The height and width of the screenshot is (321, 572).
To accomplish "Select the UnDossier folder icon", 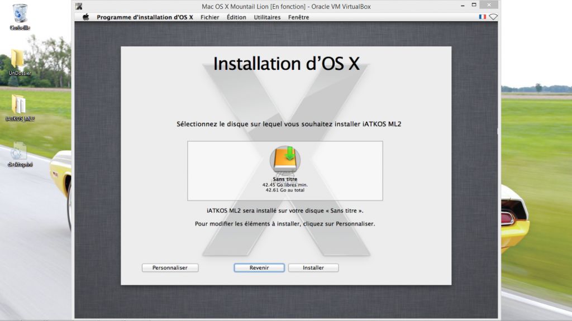I will pos(18,59).
